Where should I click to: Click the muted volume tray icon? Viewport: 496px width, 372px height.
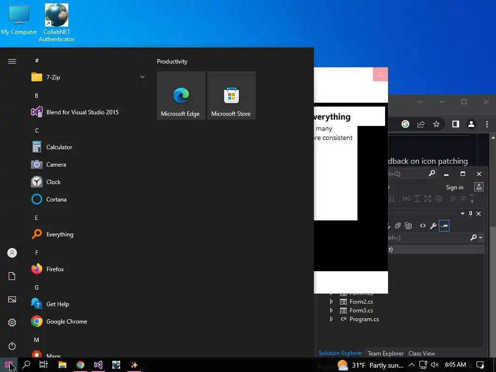(x=434, y=365)
